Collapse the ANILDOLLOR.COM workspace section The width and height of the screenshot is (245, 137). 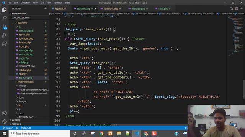pyautogui.click(x=21, y=18)
